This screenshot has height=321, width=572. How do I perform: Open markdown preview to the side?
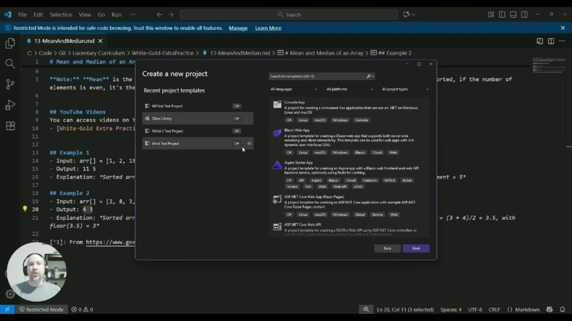540,41
